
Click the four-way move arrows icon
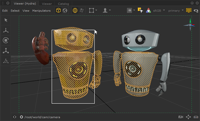click(188, 117)
